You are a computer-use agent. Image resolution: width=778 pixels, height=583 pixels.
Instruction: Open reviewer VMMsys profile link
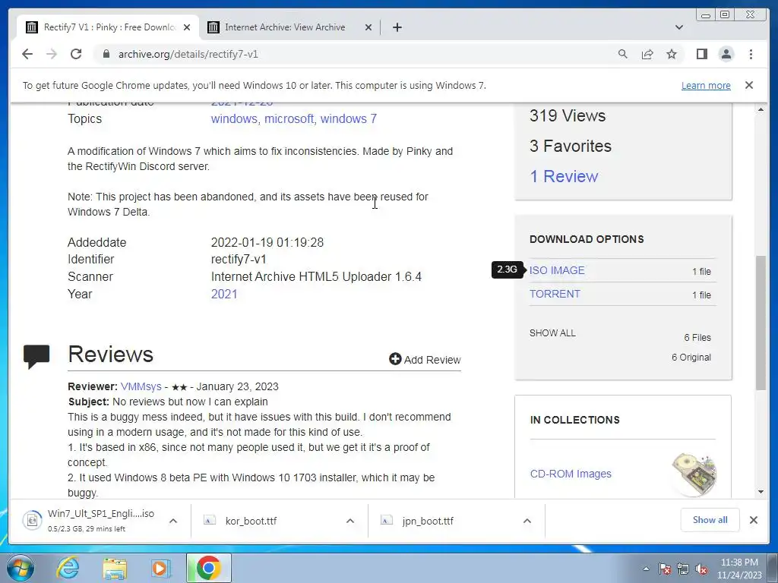[141, 386]
